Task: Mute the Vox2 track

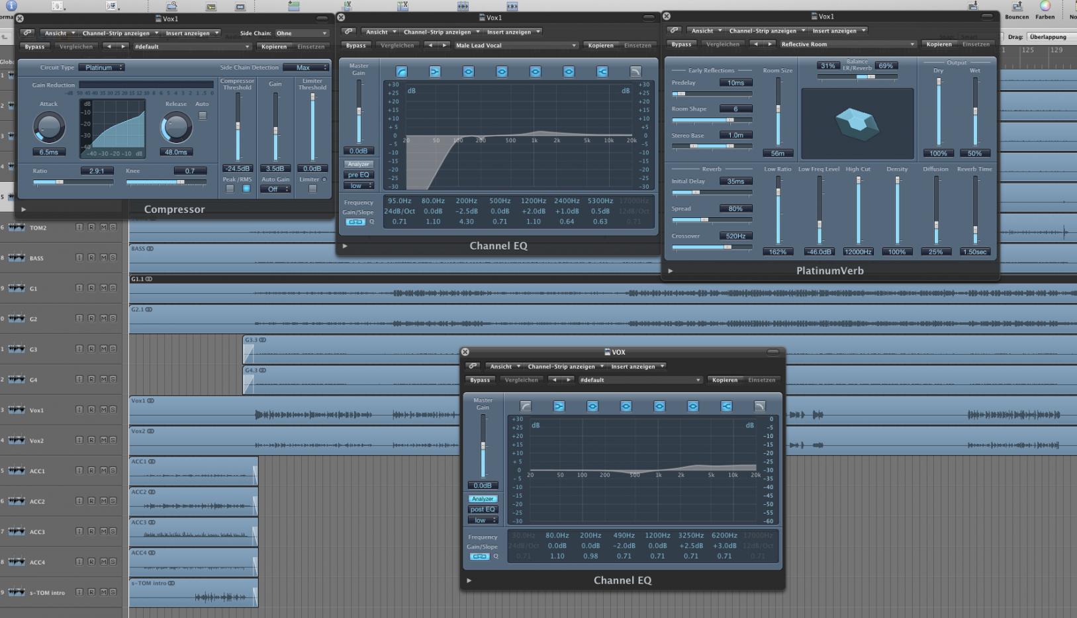Action: click(103, 440)
